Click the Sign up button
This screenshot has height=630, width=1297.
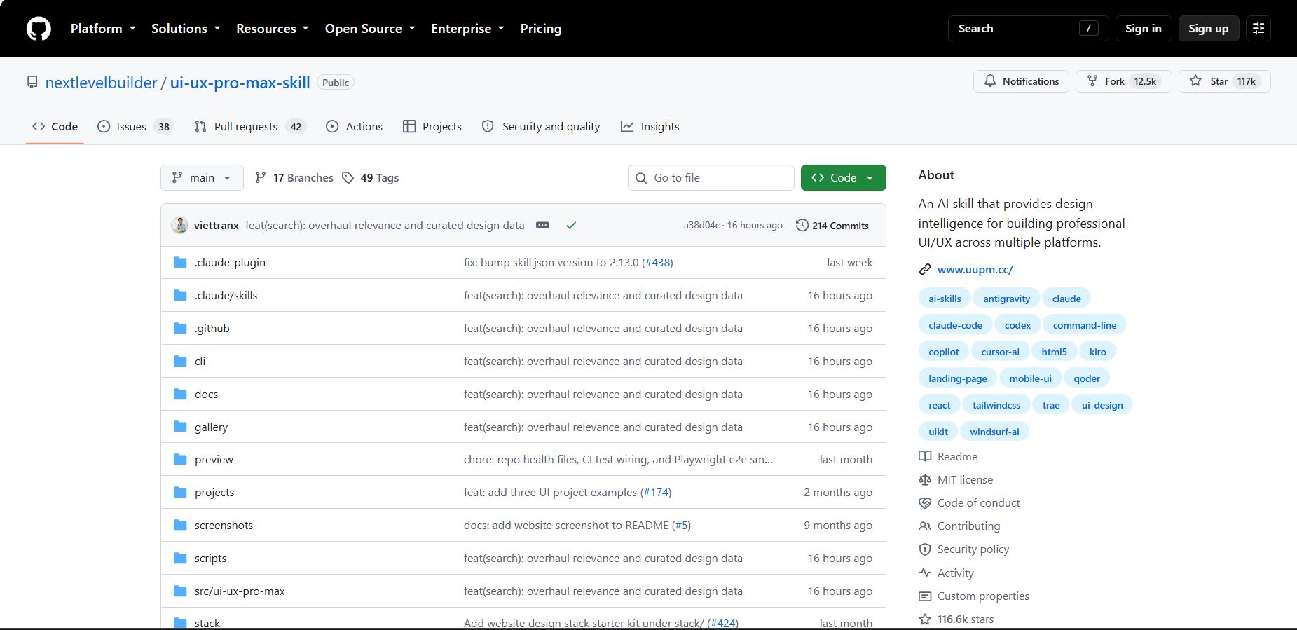tap(1209, 29)
